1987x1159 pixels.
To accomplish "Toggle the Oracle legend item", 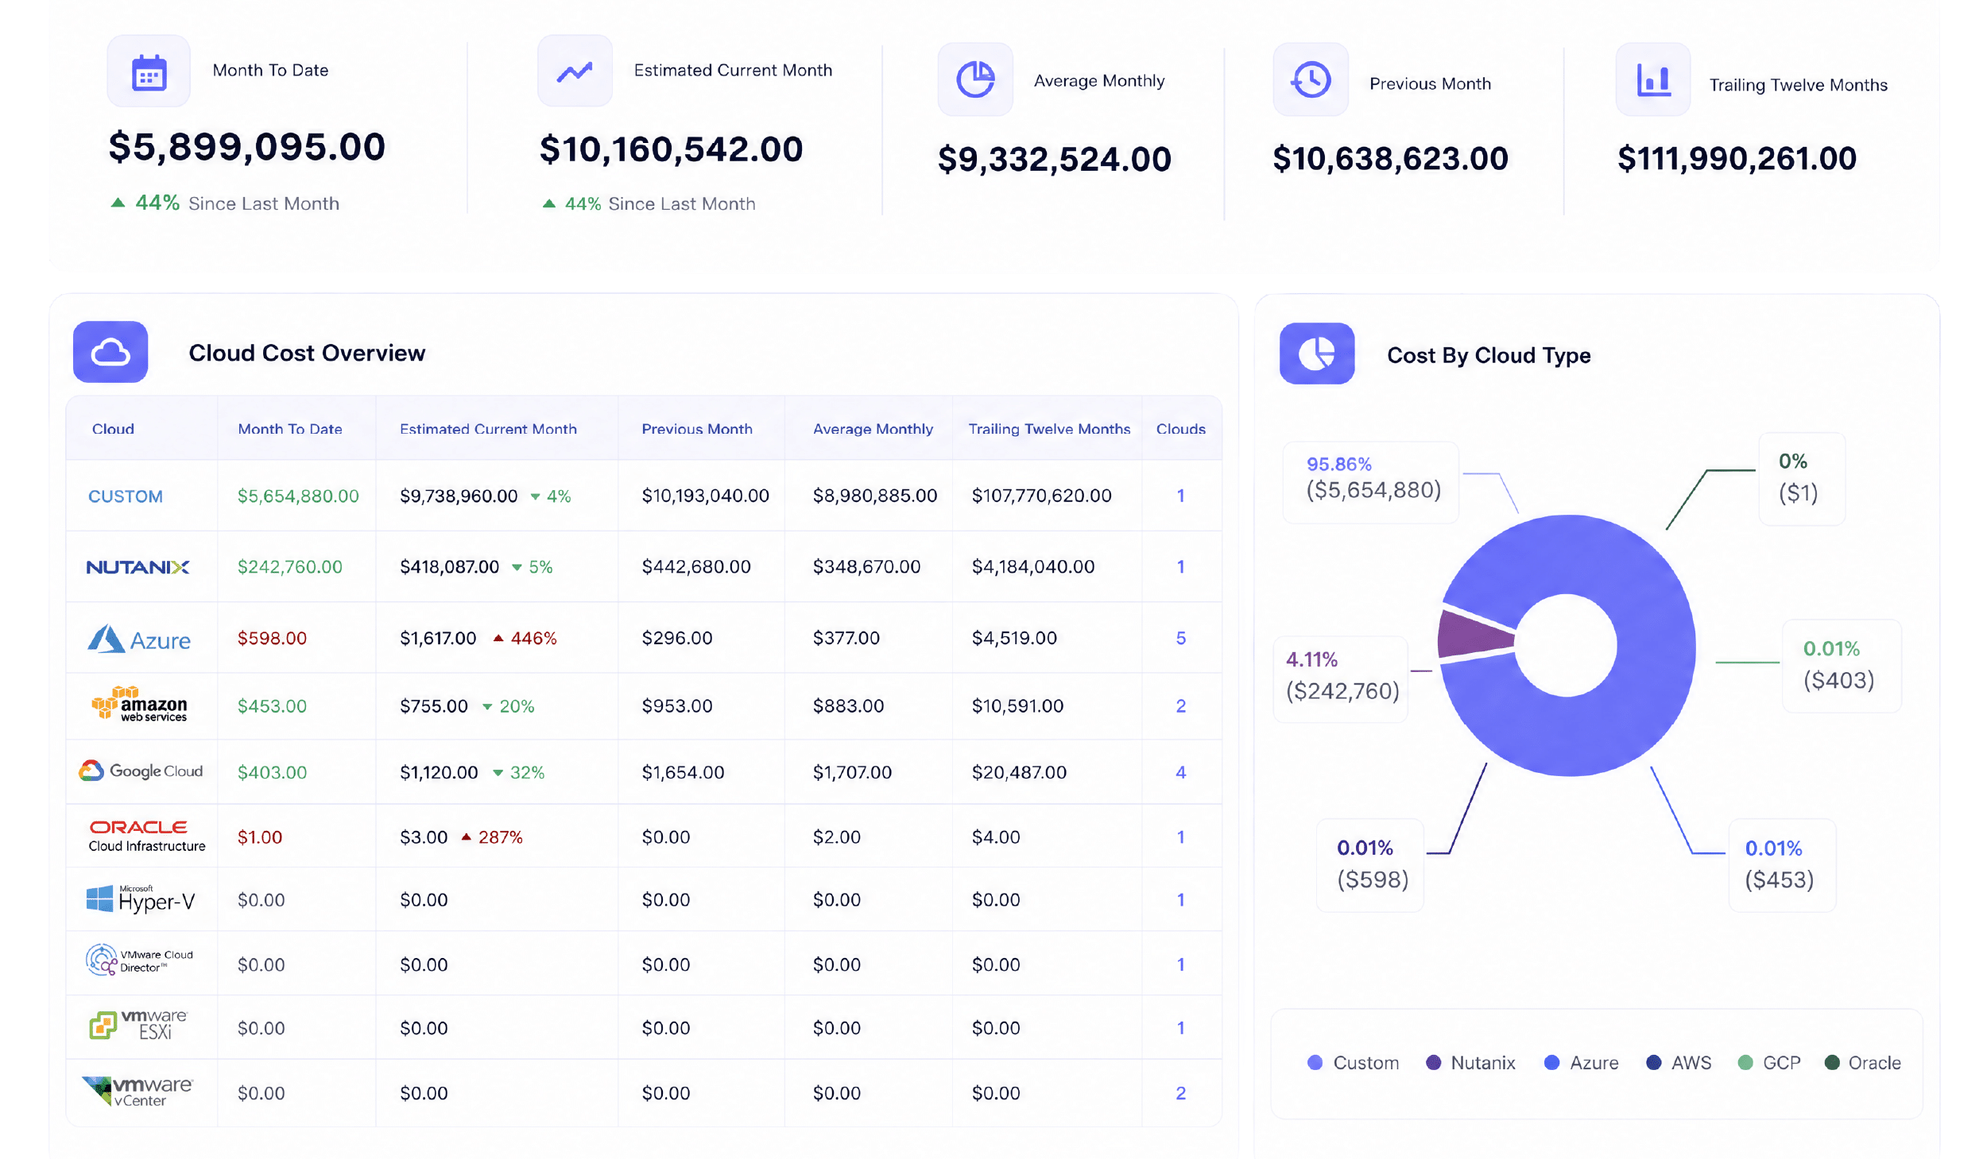I will [x=1862, y=1063].
